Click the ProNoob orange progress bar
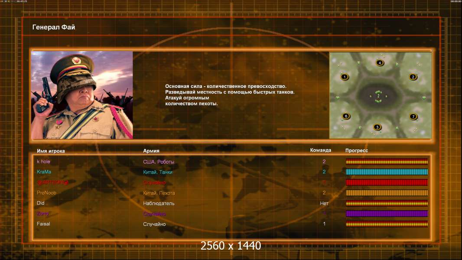The image size is (462, 260). point(387,193)
